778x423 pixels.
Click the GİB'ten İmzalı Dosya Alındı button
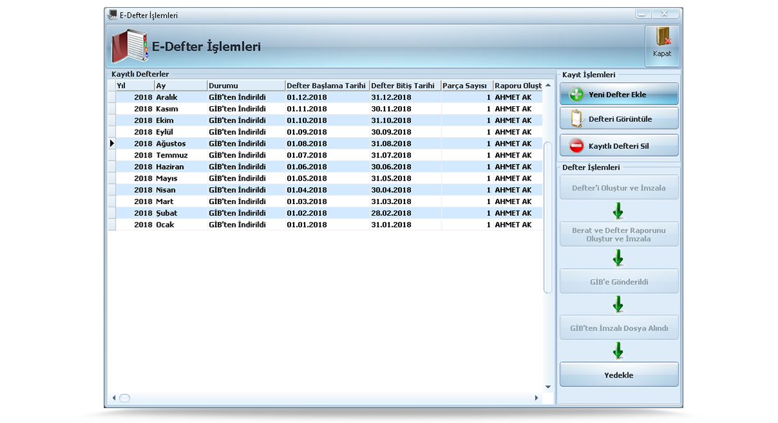point(618,327)
